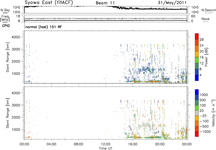Viewport: 216px width, 150px height.
Task: Click the 'Slant Range [km]' label of velocity panel
Action: pyautogui.click(x=8, y=113)
